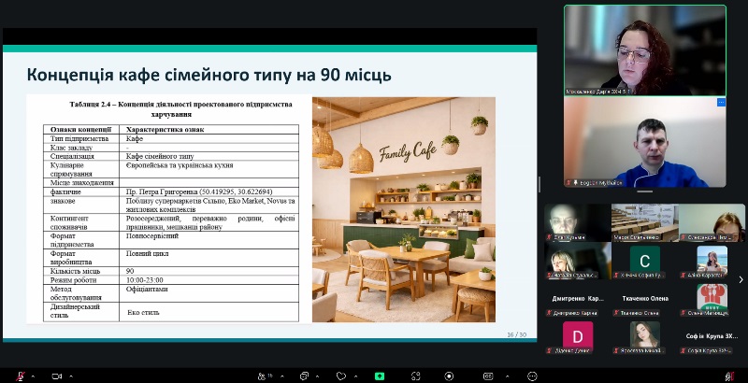The height and width of the screenshot is (383, 748).
Task: Select the video tile of the man in blue
Action: click(x=645, y=141)
